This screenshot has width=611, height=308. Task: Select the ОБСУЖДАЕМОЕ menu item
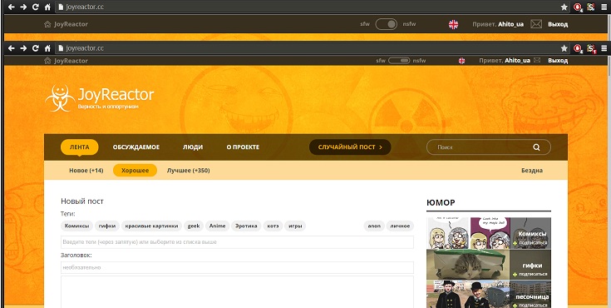(136, 147)
